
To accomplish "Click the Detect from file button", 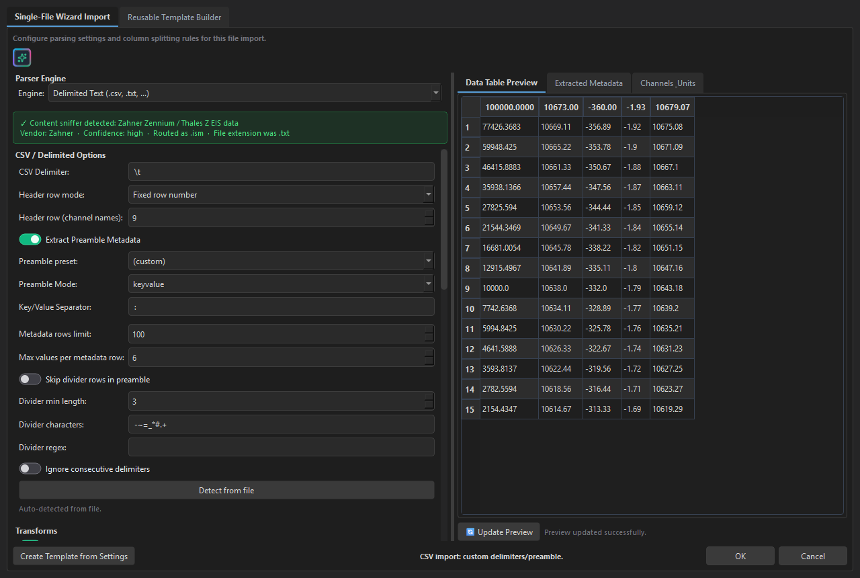I will click(x=226, y=490).
